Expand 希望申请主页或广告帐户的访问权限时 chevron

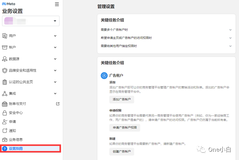[230, 38]
